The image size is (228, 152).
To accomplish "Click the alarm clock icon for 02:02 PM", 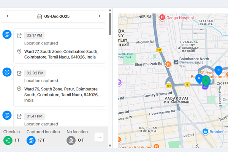I will 19,73.
